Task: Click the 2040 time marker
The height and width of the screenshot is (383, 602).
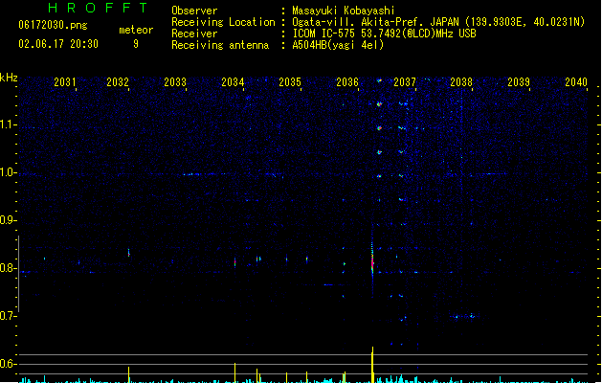Action: pos(576,82)
